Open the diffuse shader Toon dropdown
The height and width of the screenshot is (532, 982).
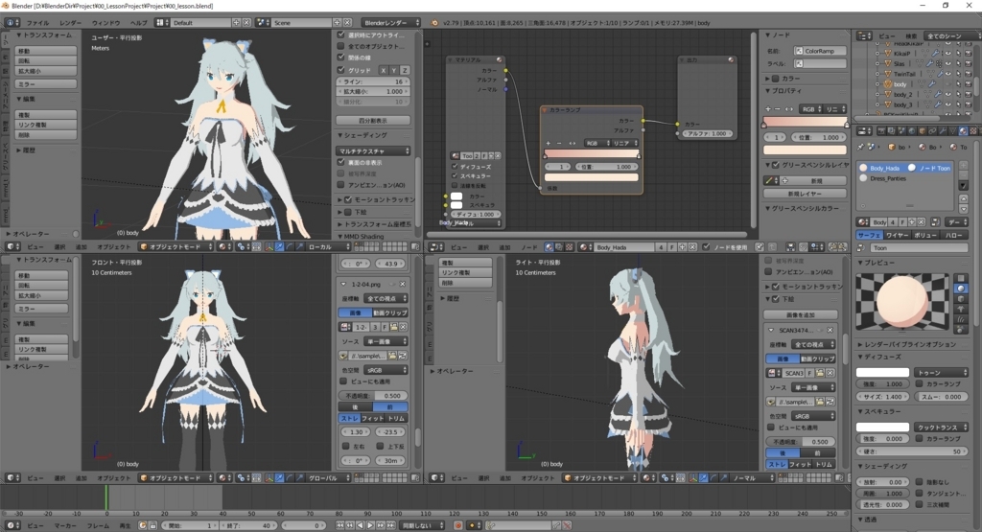pyautogui.click(x=941, y=372)
